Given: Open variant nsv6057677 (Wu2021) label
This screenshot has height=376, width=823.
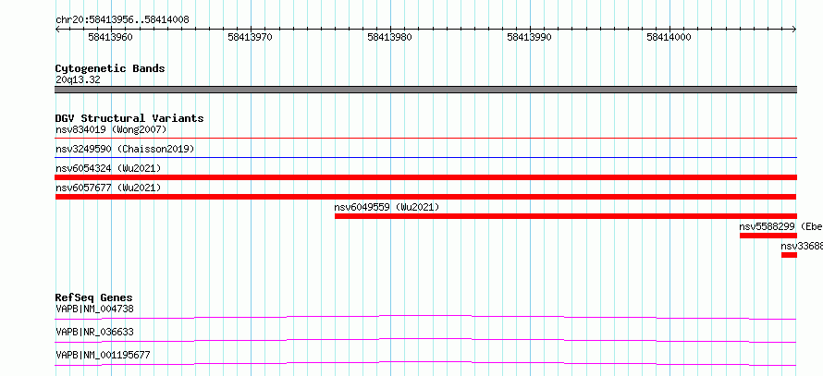Looking at the screenshot, I should 108,188.
